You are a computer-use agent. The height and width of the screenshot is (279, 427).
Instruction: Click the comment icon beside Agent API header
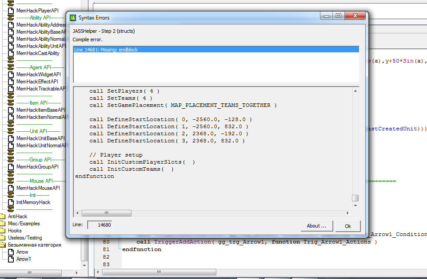(x=11, y=67)
